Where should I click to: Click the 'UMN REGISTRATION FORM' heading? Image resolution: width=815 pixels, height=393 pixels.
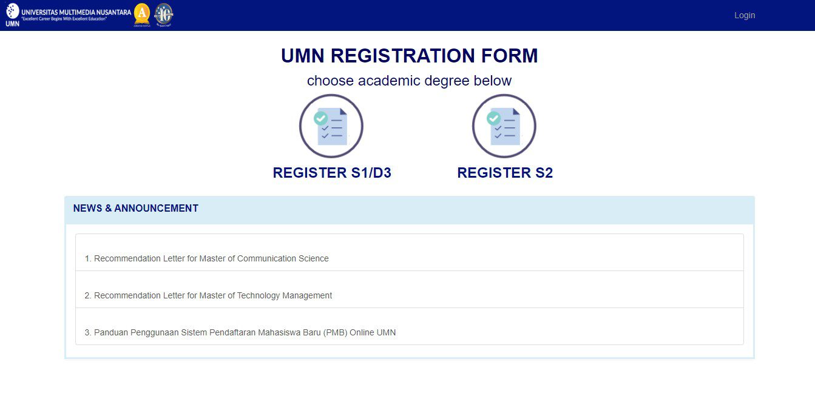[x=409, y=56]
